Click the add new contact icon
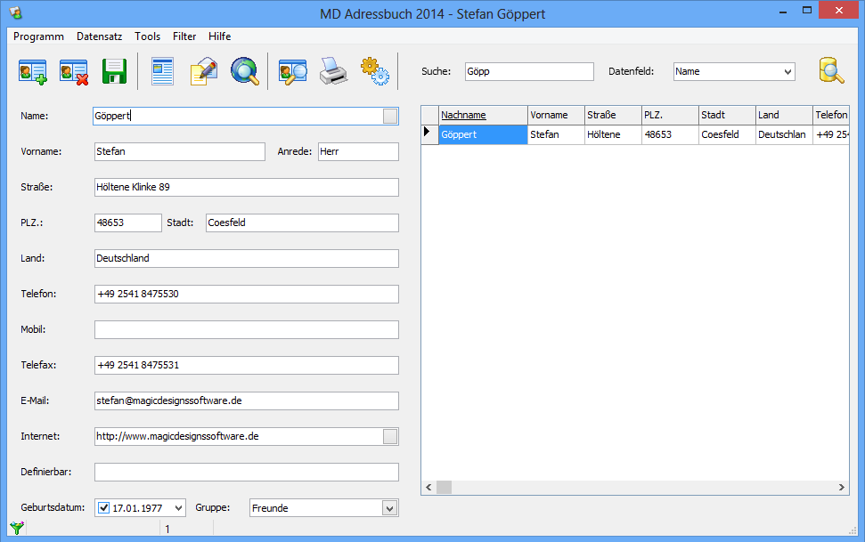The width and height of the screenshot is (865, 542). click(33, 71)
